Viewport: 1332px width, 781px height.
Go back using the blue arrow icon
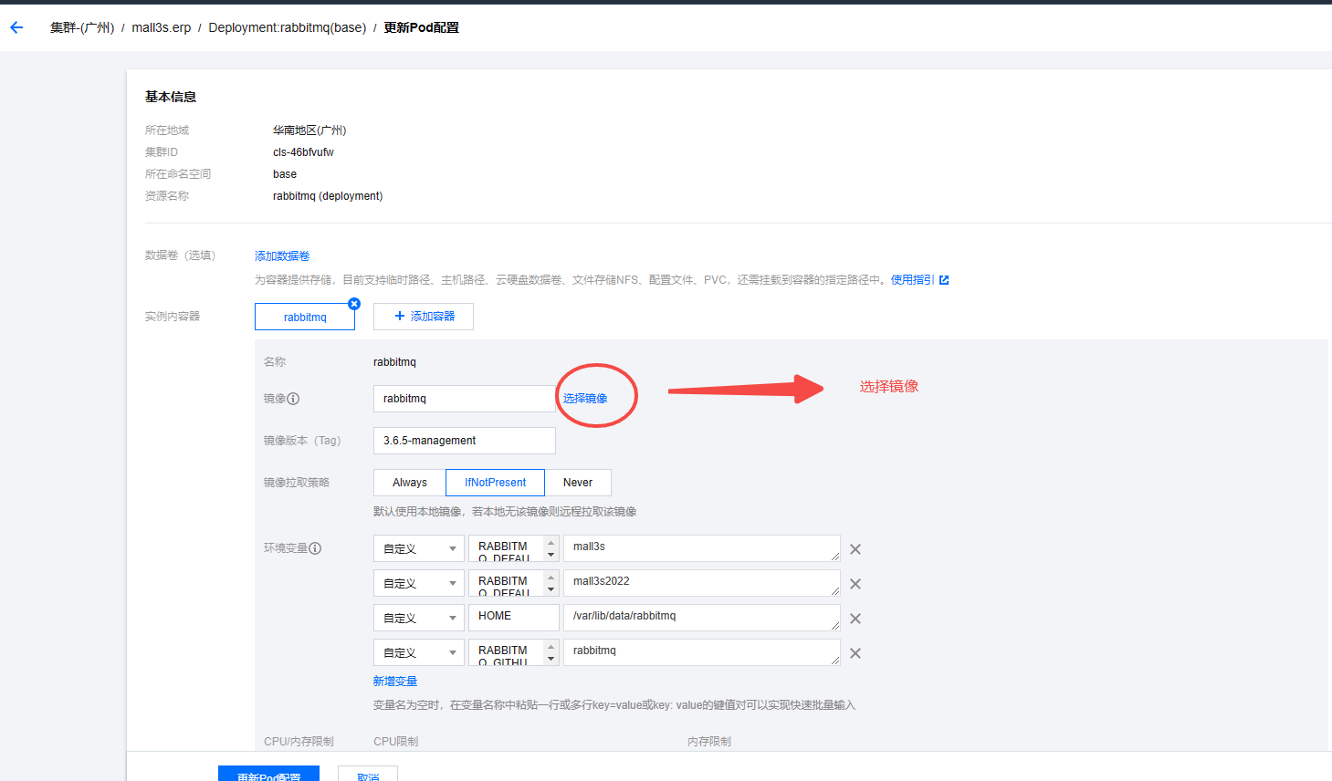point(16,27)
